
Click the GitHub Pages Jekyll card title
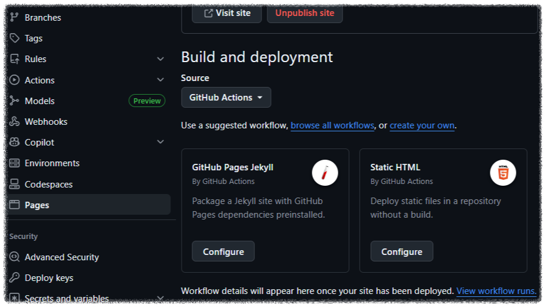[x=232, y=167]
